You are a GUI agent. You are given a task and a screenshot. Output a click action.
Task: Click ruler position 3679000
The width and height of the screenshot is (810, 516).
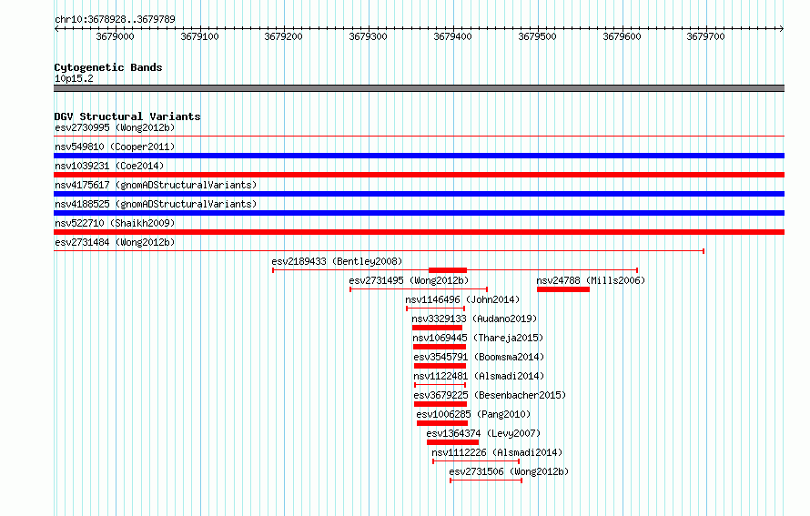(x=115, y=36)
